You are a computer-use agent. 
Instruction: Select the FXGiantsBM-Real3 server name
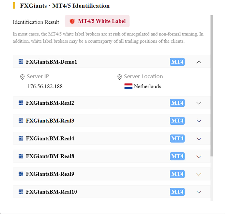coord(50,121)
